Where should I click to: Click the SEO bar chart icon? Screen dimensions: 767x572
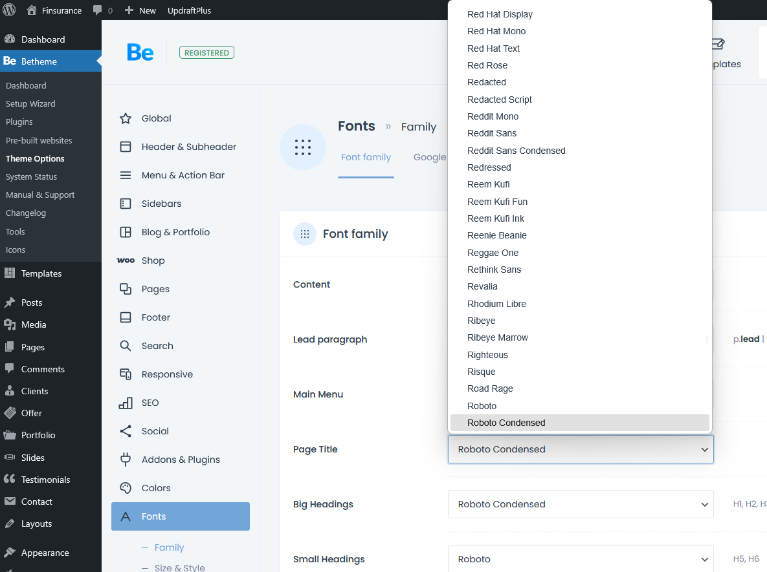[x=126, y=403]
